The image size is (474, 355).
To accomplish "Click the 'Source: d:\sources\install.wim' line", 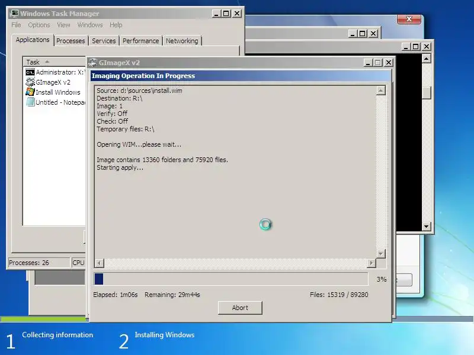I will (139, 91).
